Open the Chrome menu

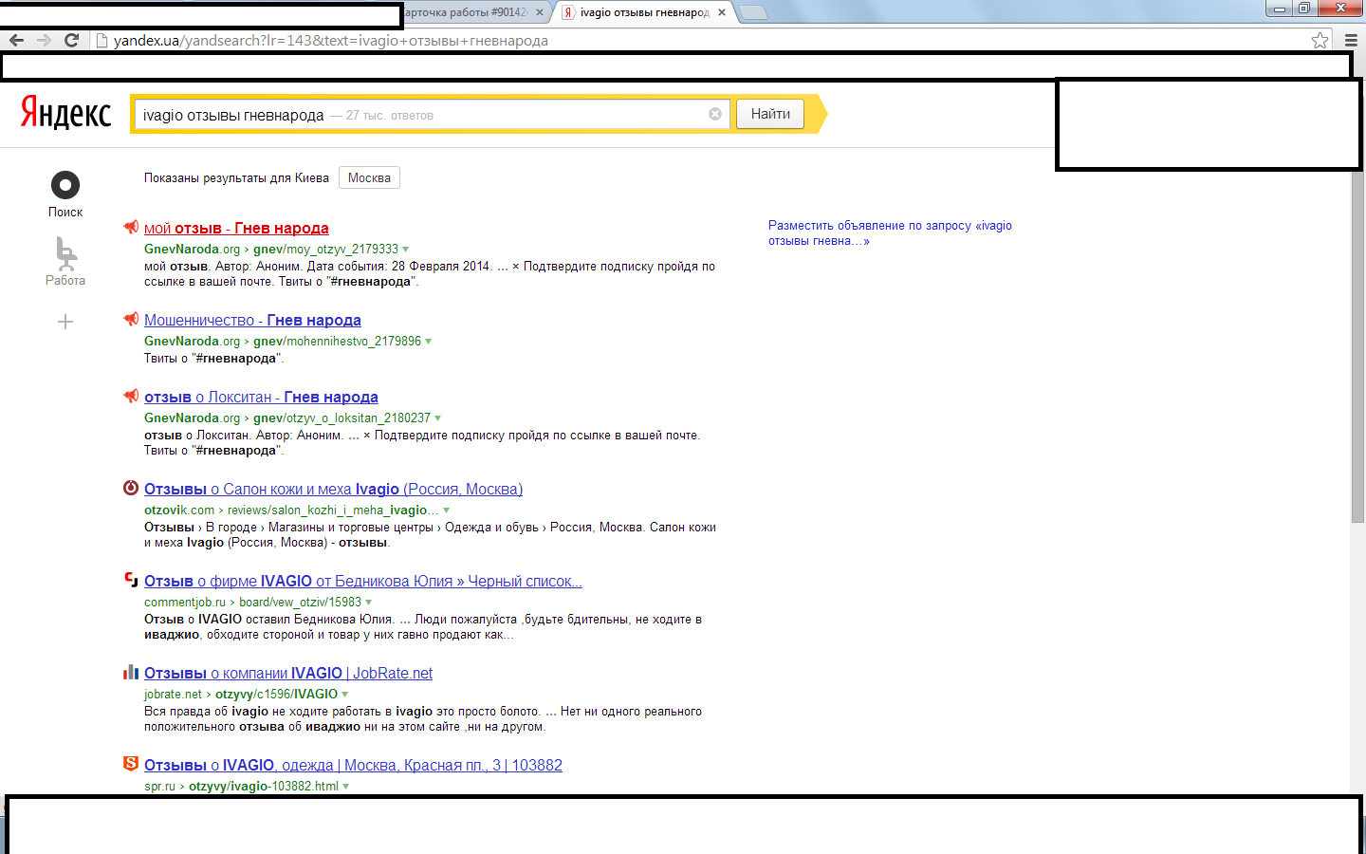(x=1351, y=40)
